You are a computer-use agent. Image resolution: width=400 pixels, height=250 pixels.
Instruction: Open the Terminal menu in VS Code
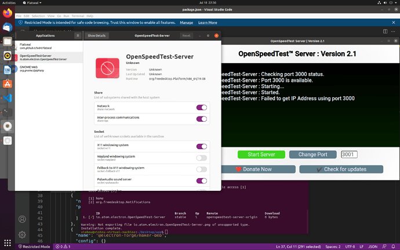[x=78, y=16]
